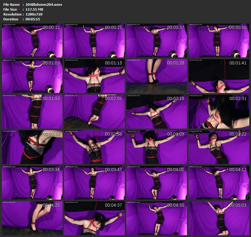Click the duration value 00:05:15

(33, 19)
